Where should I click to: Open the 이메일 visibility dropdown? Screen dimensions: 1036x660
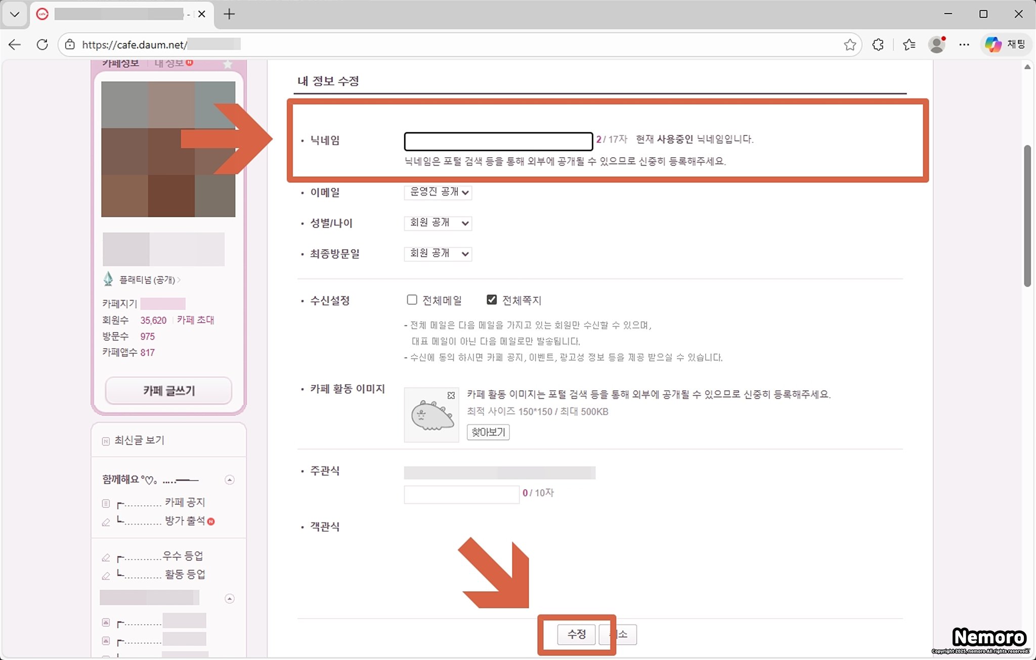[438, 192]
